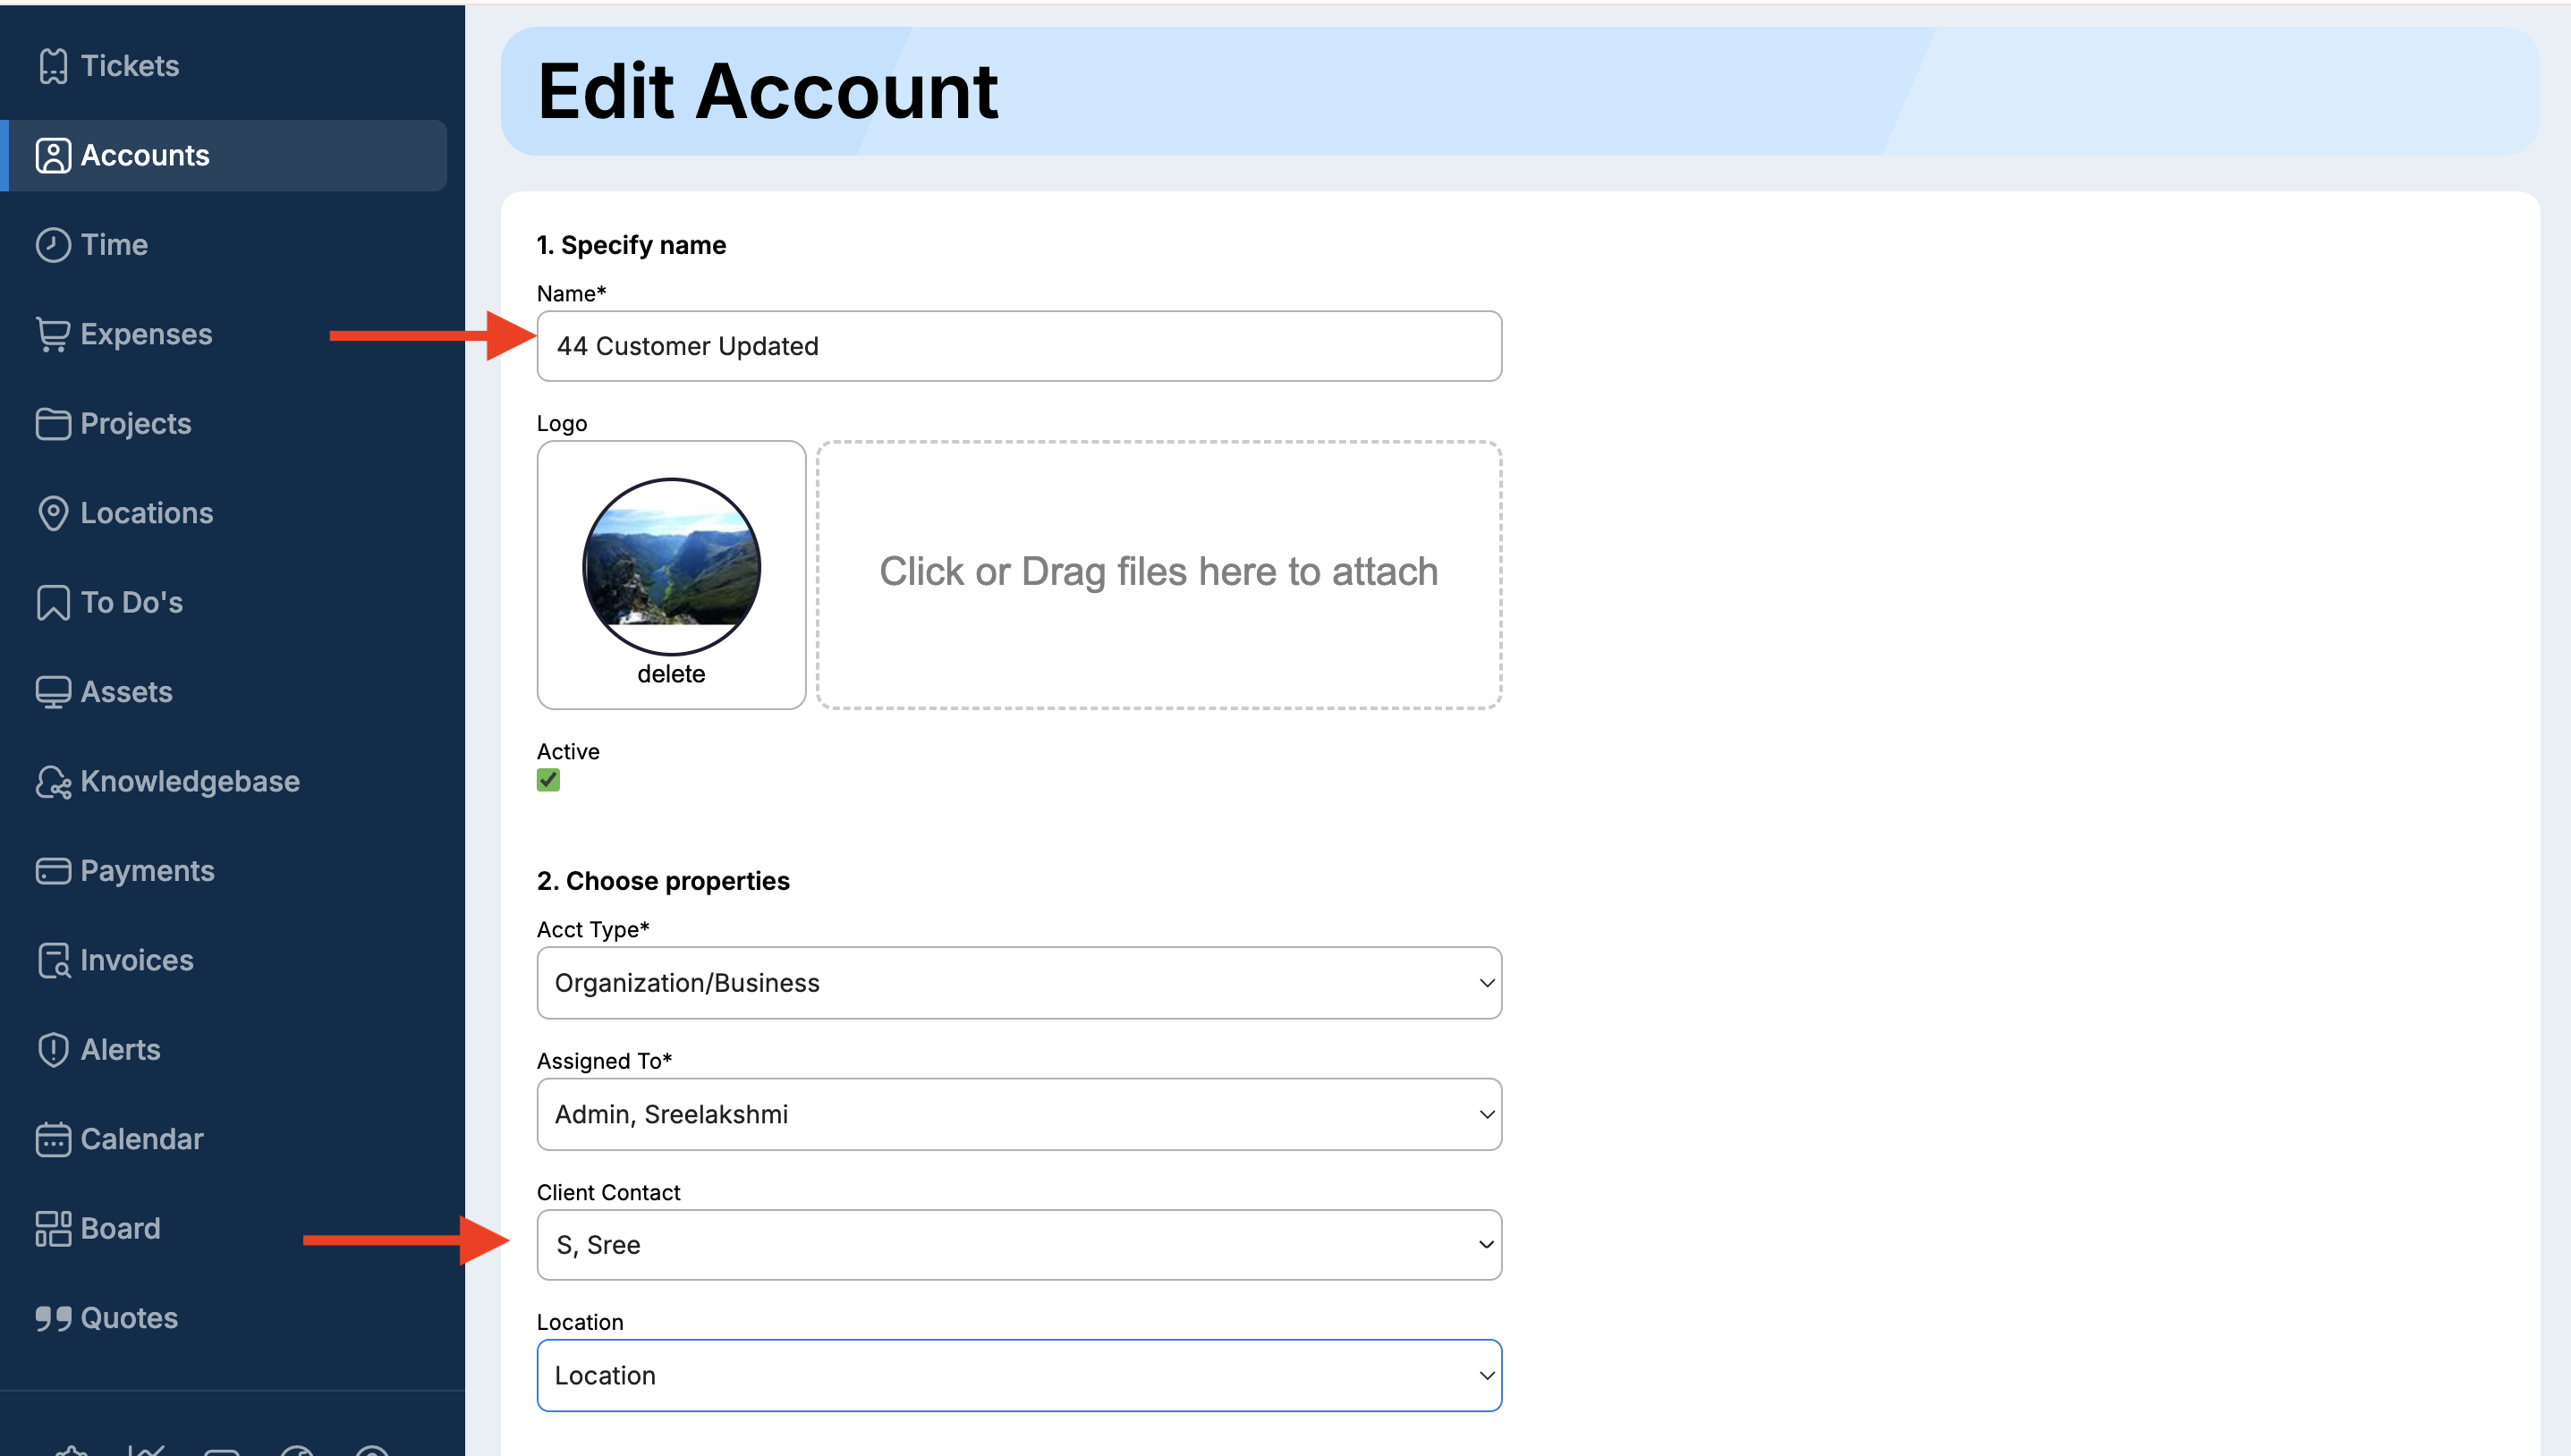2571x1456 pixels.
Task: Expand the Acct Type dropdown
Action: (1018, 983)
